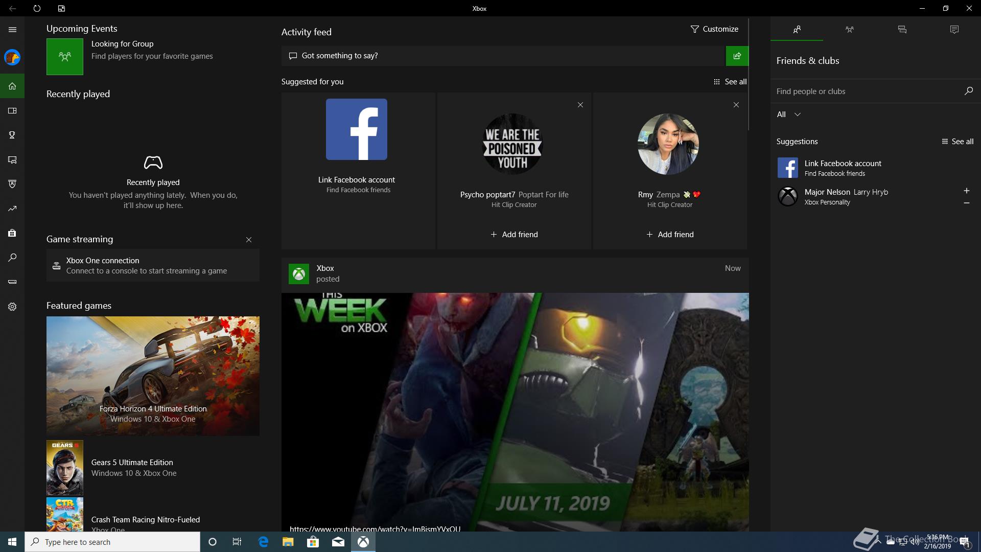This screenshot has height=552, width=981.
Task: Add Psycho poptart7 as friend
Action: (514, 235)
